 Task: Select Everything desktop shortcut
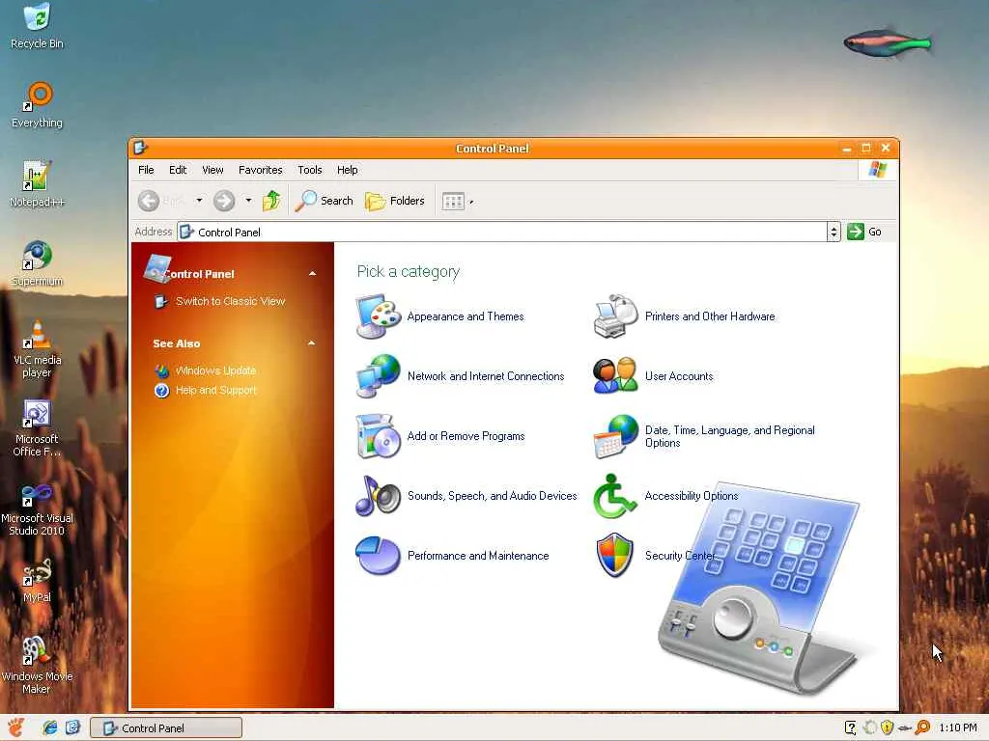coord(37,105)
